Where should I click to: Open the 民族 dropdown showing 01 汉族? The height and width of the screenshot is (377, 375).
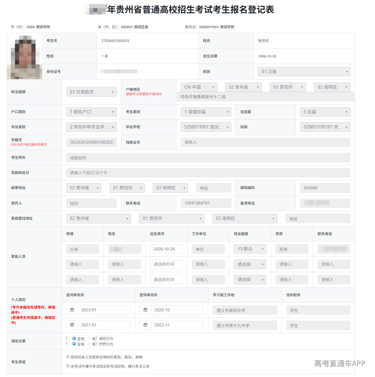(x=304, y=71)
